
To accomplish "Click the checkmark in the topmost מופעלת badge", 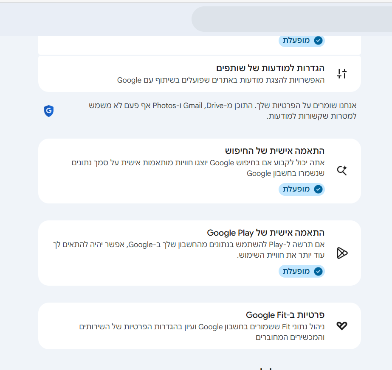I will pyautogui.click(x=318, y=41).
